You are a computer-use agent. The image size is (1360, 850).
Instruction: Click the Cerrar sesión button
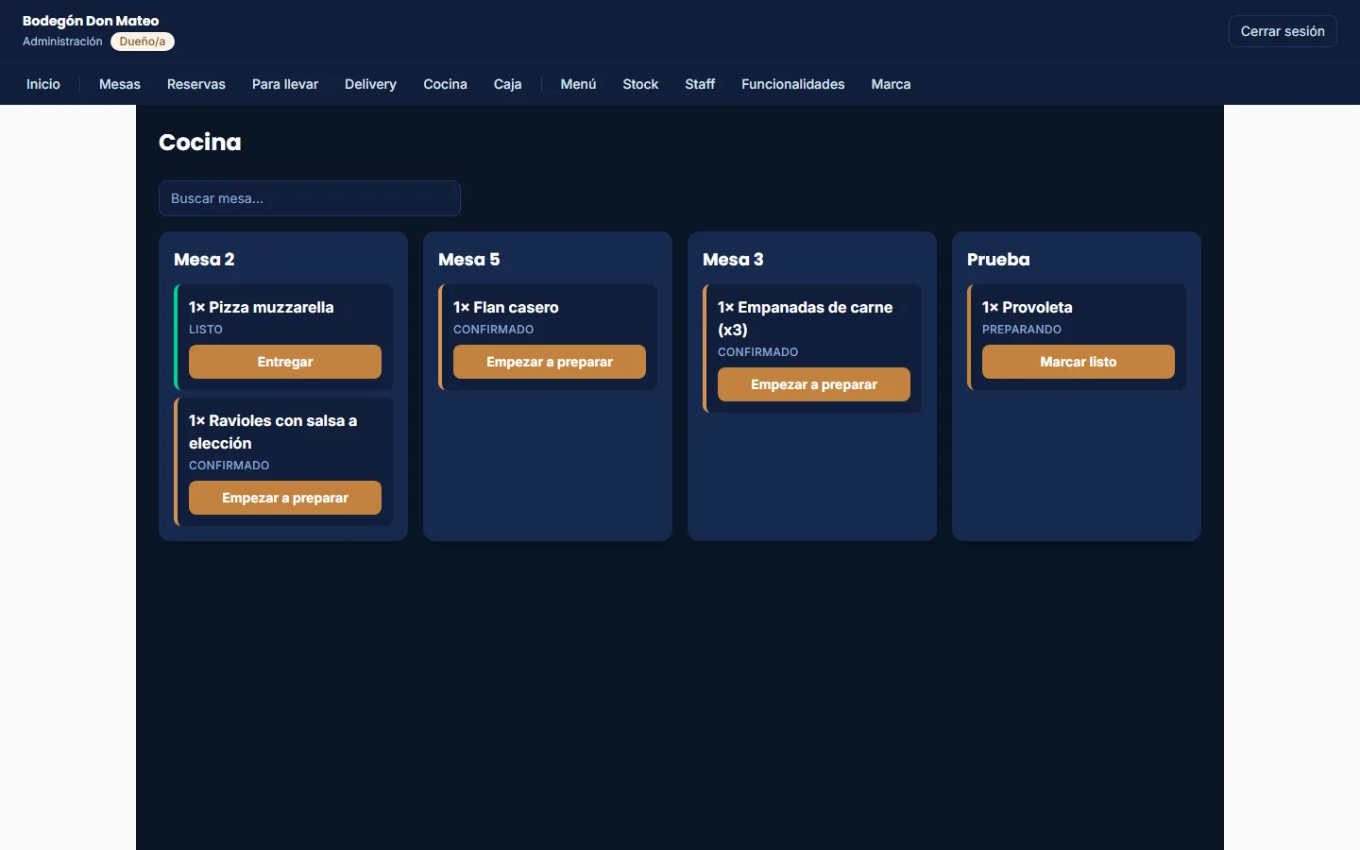(1283, 31)
